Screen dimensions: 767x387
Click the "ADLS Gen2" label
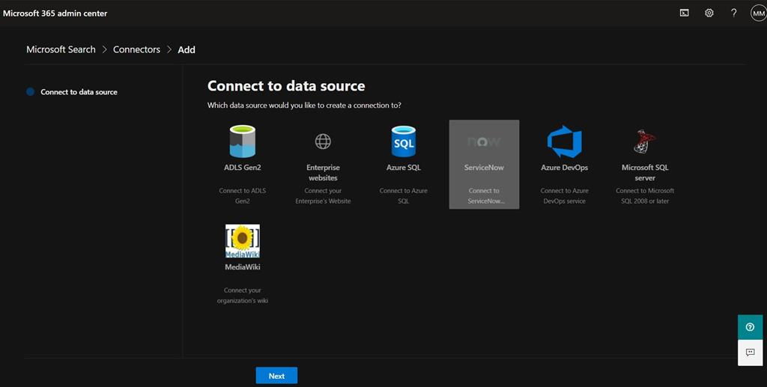(243, 167)
